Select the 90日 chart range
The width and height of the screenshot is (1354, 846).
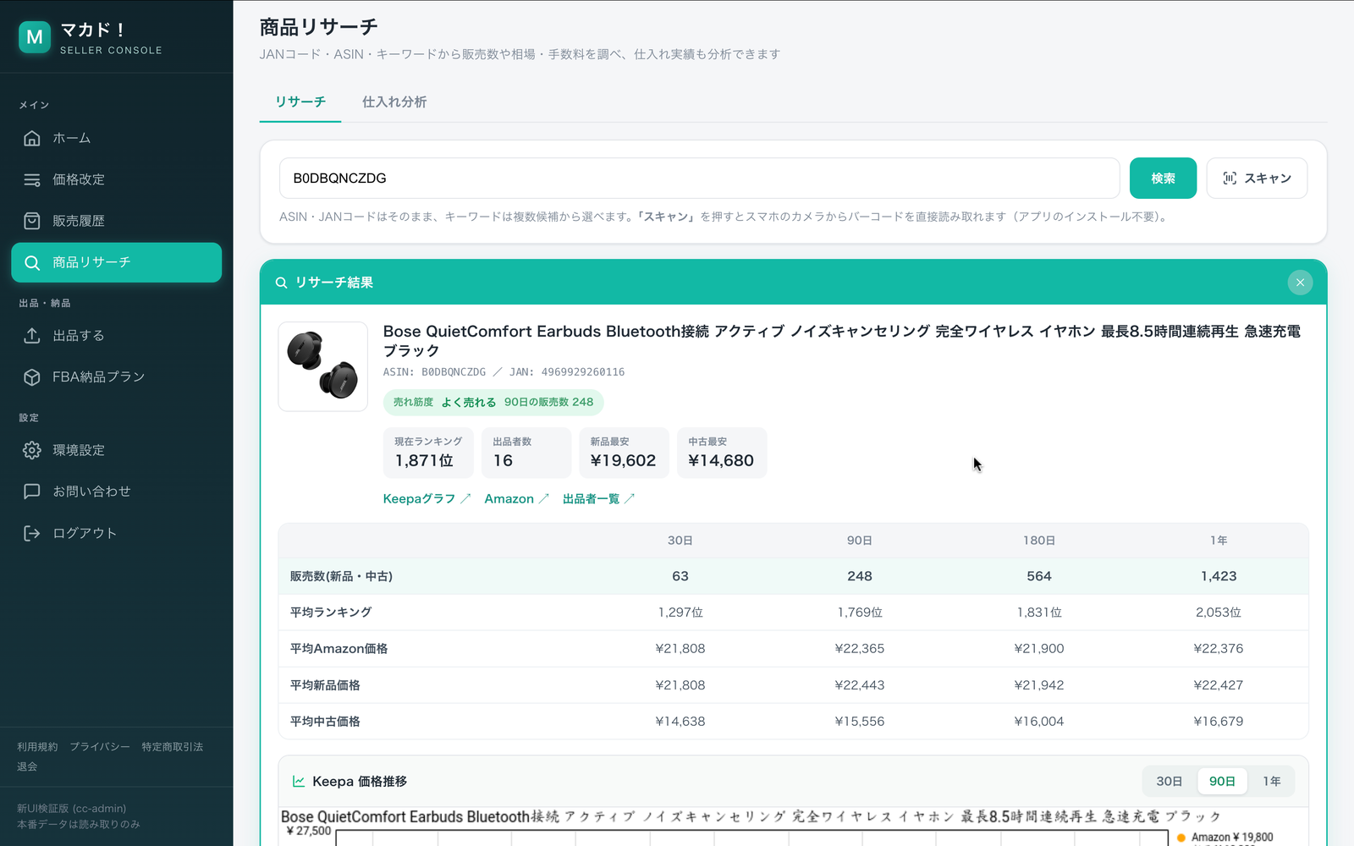click(1222, 782)
